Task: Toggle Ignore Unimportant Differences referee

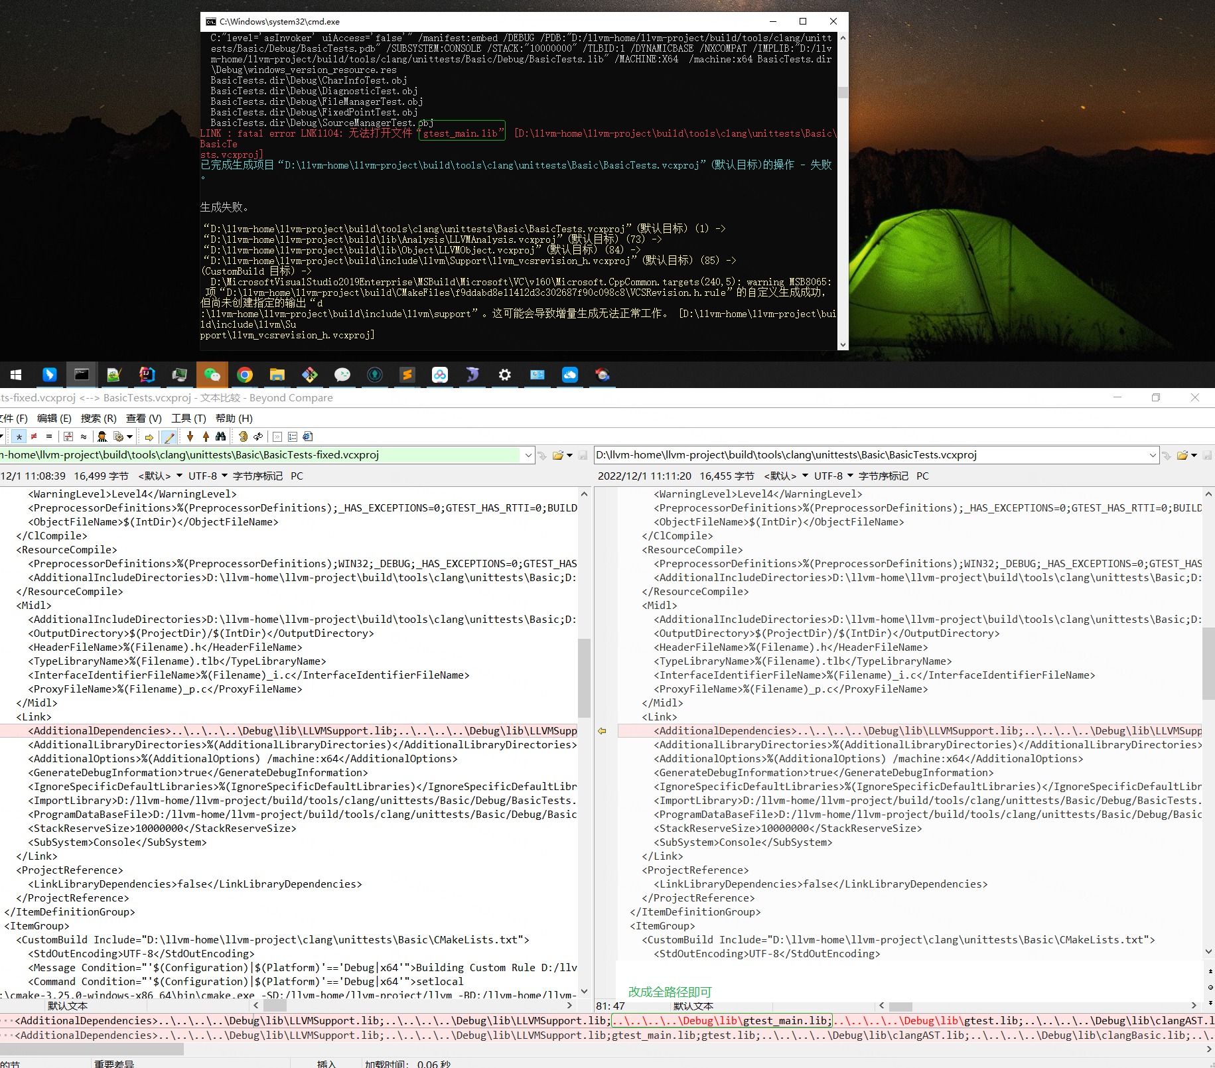Action: [102, 436]
